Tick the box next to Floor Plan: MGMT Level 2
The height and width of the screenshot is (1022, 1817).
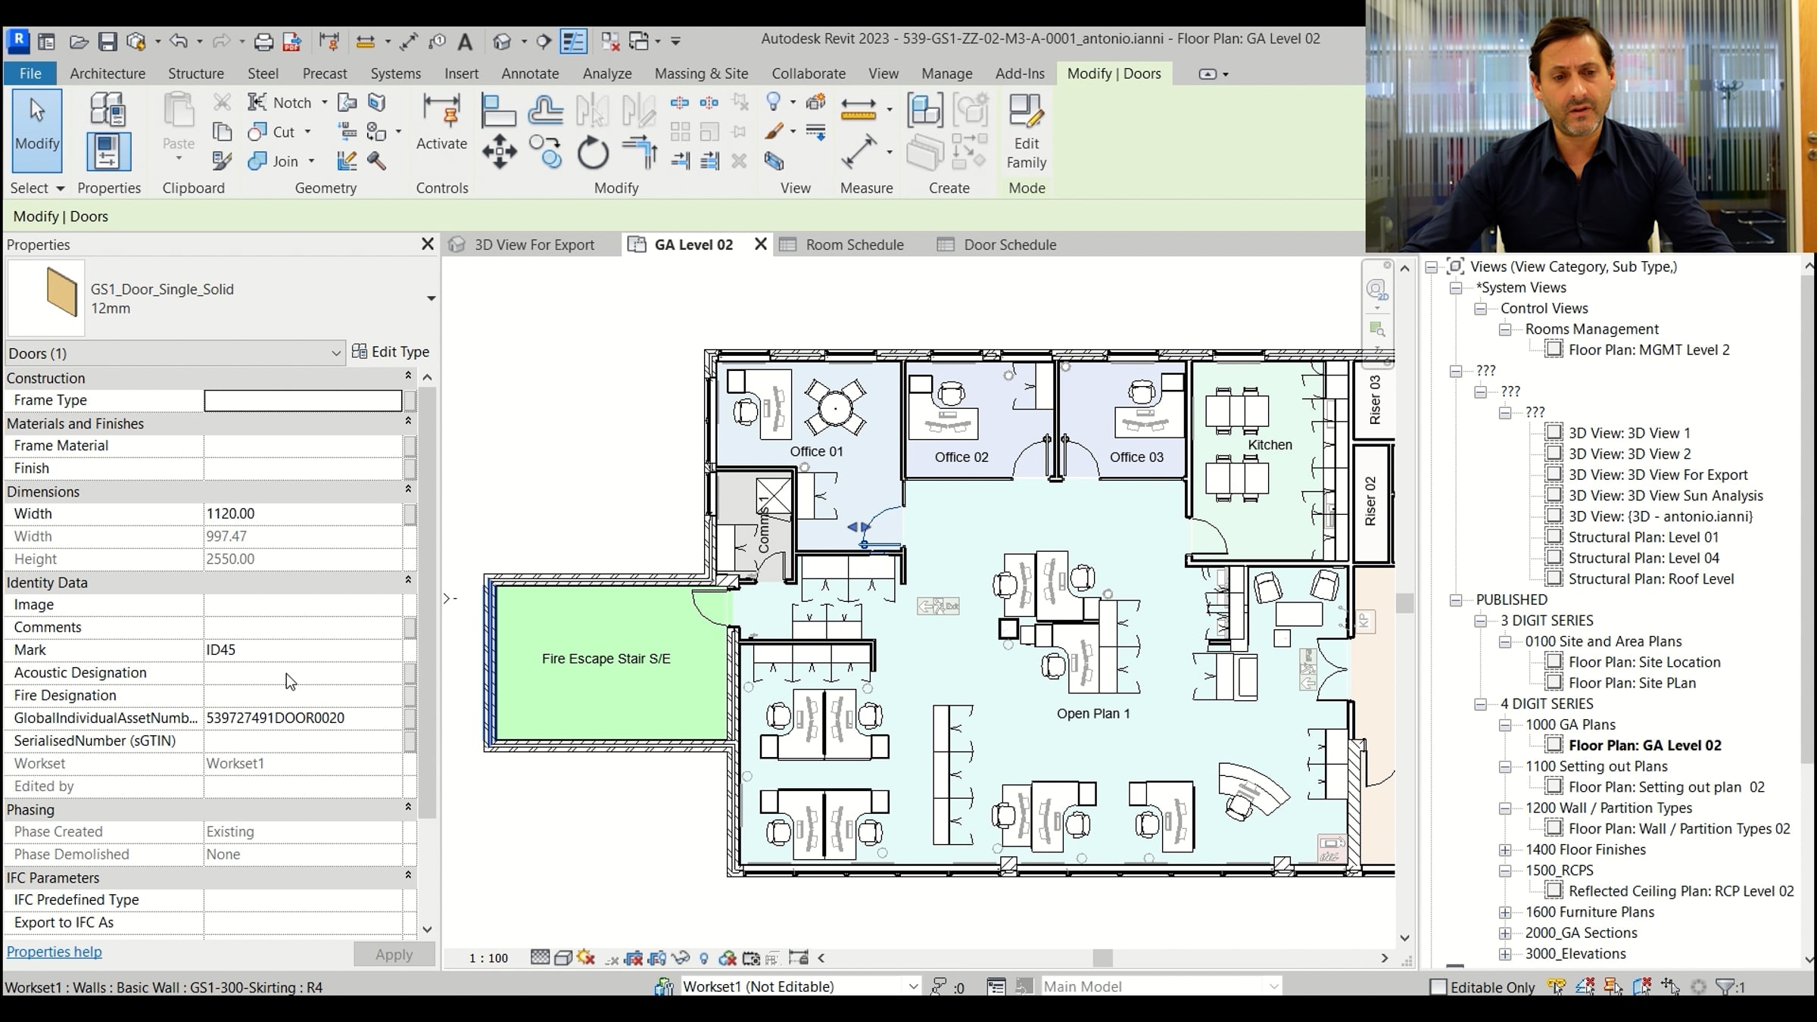click(1554, 350)
